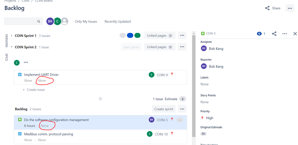Click COIN-5 key in detail panel header

pos(211,34)
